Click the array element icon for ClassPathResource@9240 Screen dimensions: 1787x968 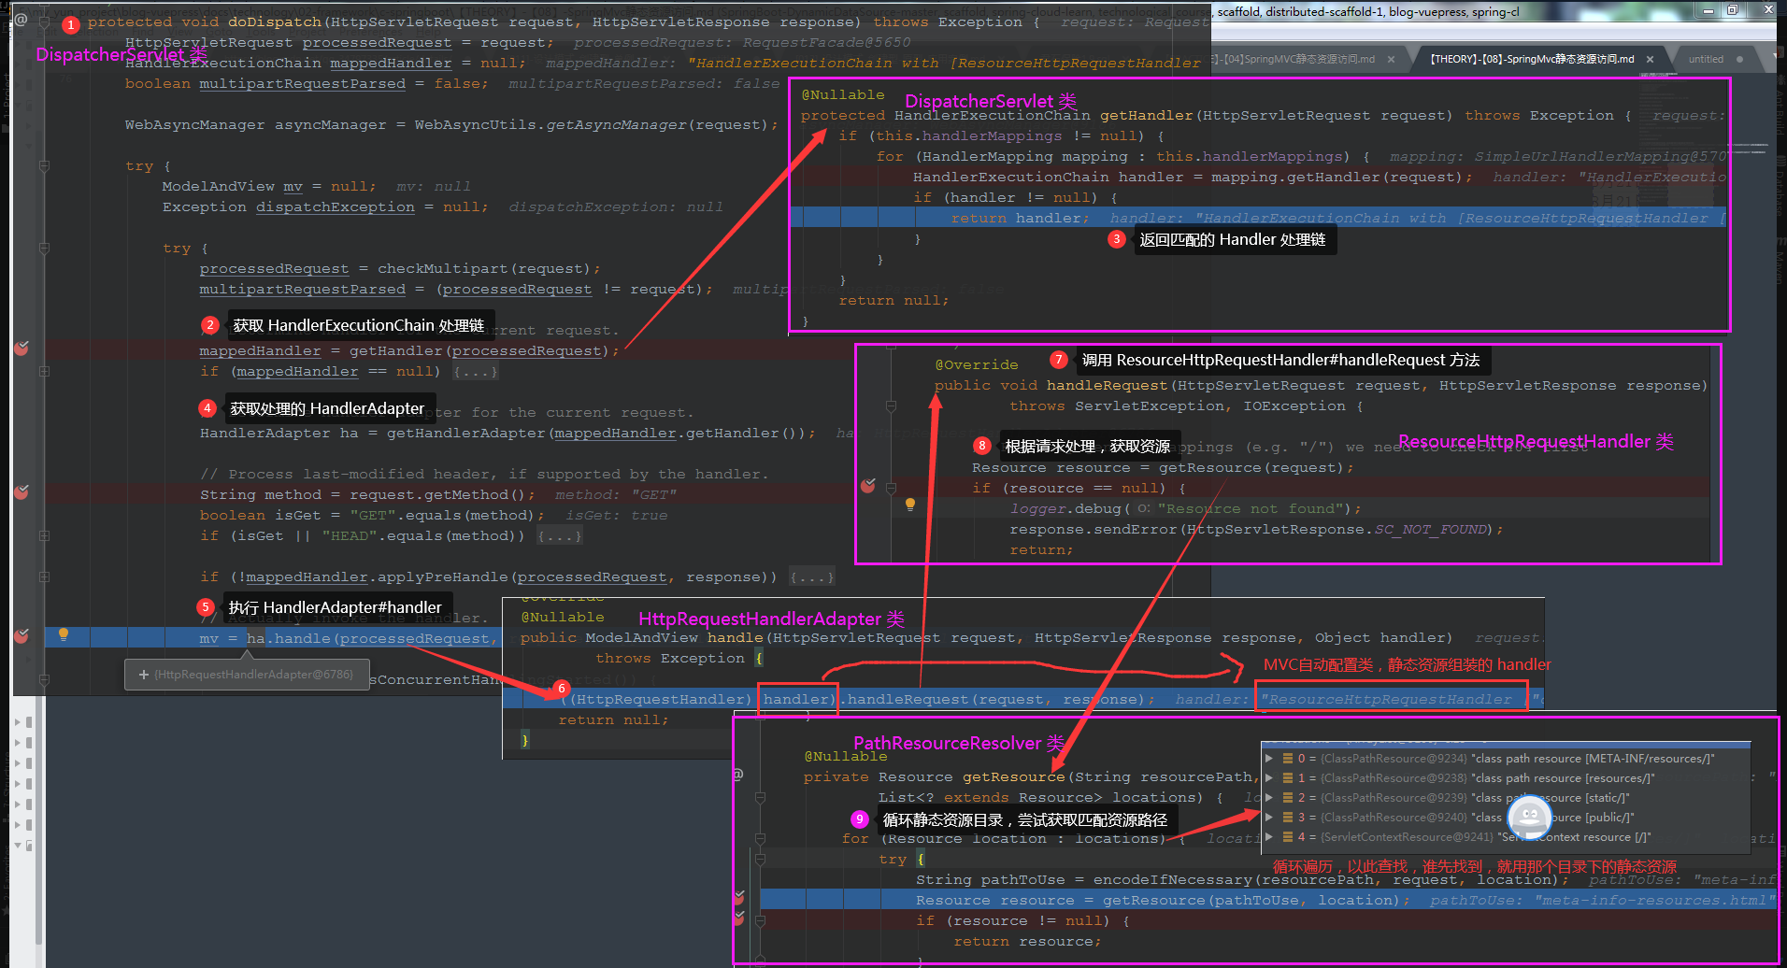tap(1288, 818)
